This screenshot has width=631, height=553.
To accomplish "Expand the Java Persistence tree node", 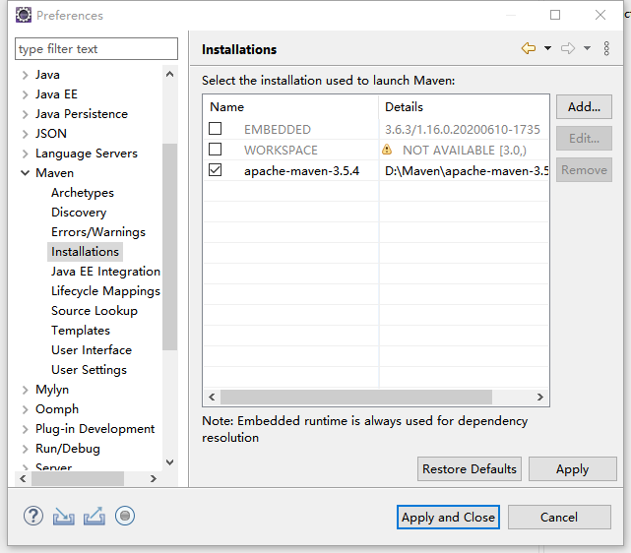I will click(x=26, y=114).
